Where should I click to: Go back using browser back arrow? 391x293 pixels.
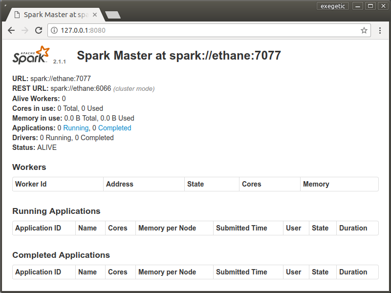(x=11, y=30)
